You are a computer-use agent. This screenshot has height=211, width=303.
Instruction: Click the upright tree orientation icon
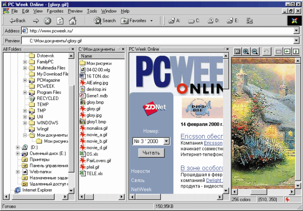pos(296,51)
